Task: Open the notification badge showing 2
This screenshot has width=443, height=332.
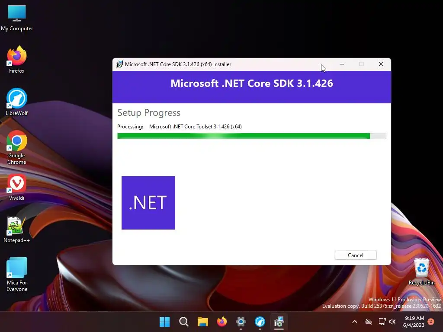Action: [431, 322]
